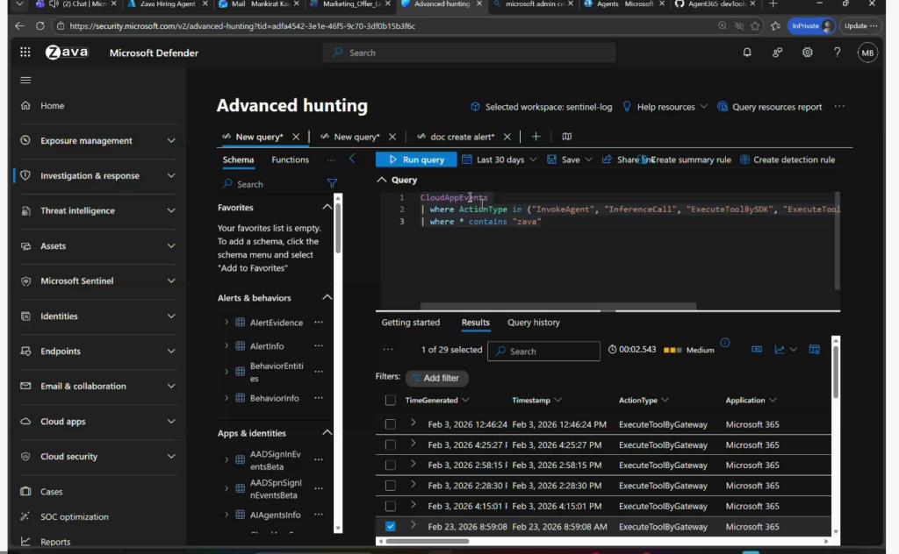The height and width of the screenshot is (554, 899).
Task: Toggle the left navigation hamburger menu
Action: pos(25,81)
